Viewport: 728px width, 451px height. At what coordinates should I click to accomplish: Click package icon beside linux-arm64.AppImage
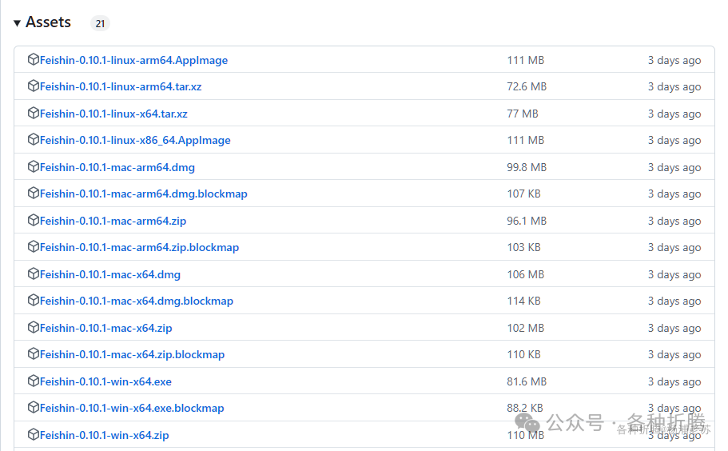(34, 59)
